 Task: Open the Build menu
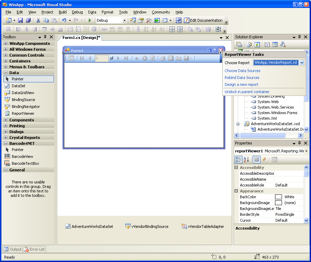tap(63, 12)
